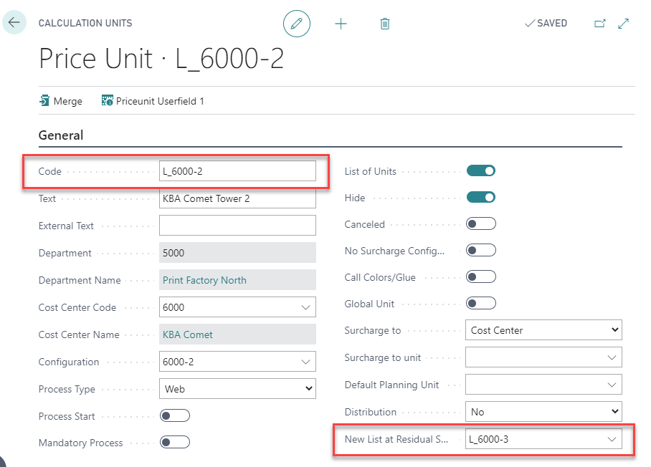The width and height of the screenshot is (651, 467).
Task: Collapse the General section header
Action: 61,135
